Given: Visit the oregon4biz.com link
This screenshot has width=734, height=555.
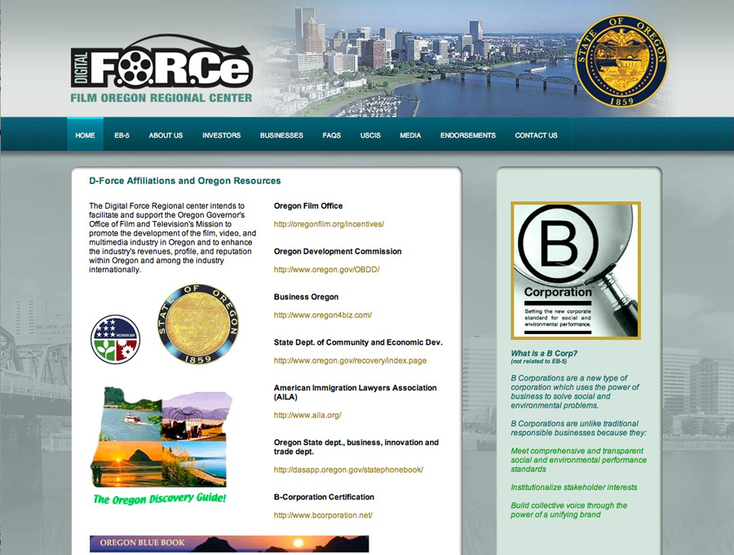Looking at the screenshot, I should [x=323, y=315].
